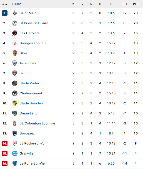The image size is (143, 169).
Task: Open La Roche-sur-Yon team link
Action: point(33,143)
